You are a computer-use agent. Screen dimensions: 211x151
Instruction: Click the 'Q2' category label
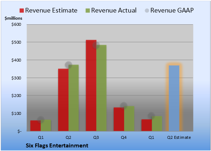(x=68, y=137)
